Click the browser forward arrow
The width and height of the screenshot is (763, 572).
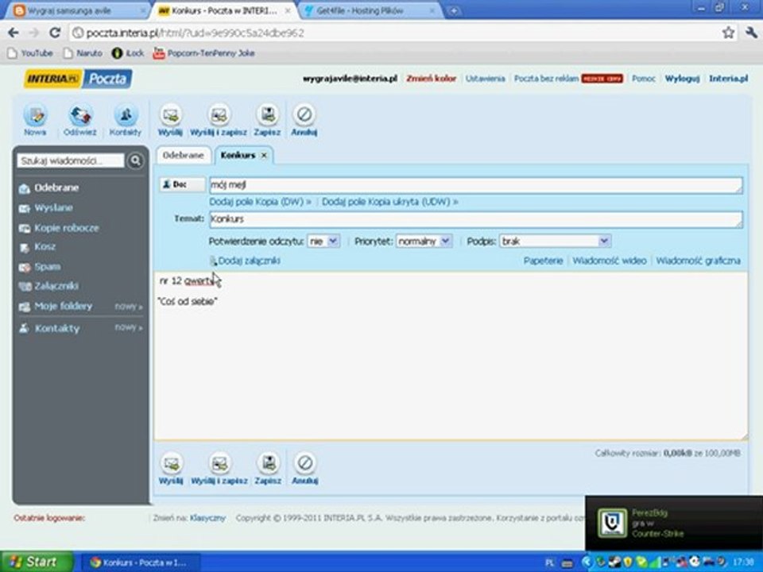[x=33, y=33]
